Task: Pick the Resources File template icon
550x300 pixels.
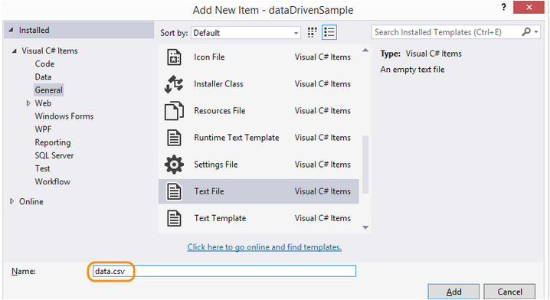Action: pyautogui.click(x=174, y=111)
